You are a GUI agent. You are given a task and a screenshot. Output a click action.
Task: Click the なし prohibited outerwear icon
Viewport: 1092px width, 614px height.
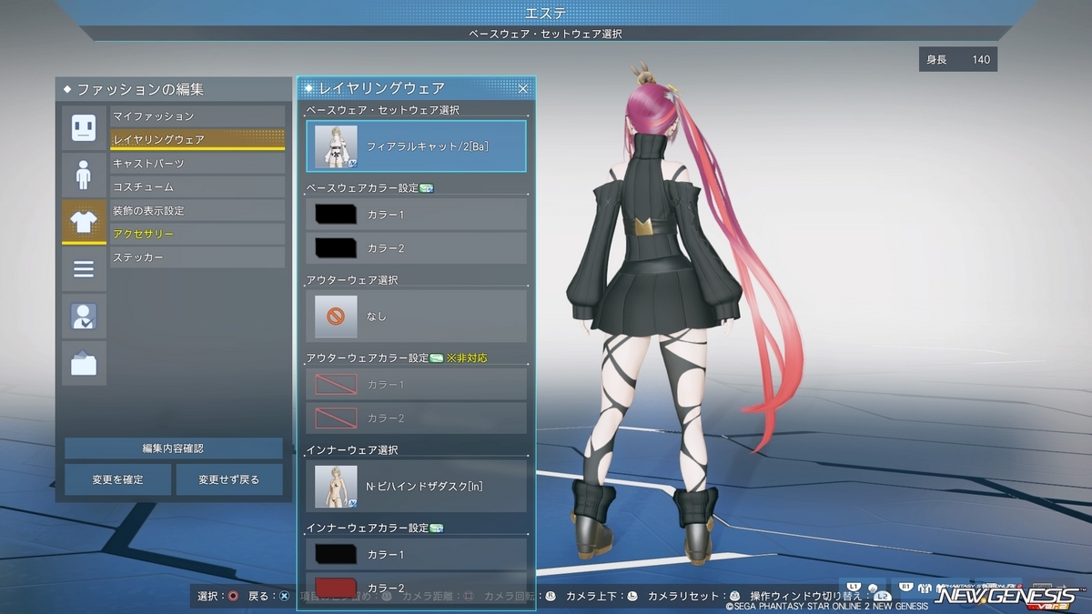(336, 316)
